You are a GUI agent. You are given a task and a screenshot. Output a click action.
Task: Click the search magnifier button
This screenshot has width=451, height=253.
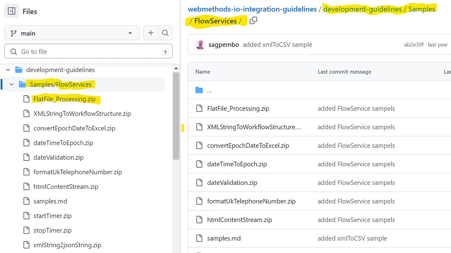[165, 33]
